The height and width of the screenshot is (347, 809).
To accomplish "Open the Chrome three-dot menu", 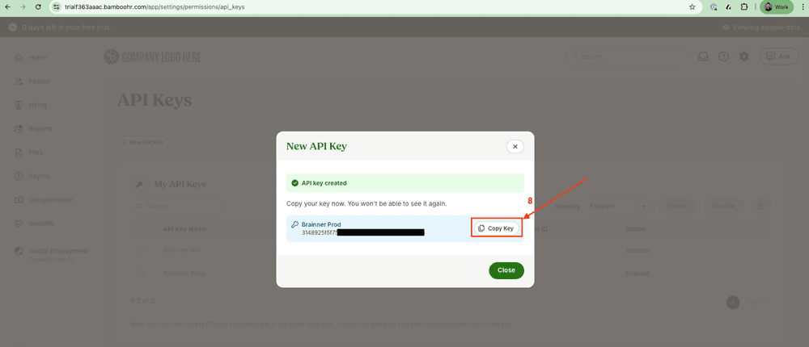I will [x=801, y=7].
